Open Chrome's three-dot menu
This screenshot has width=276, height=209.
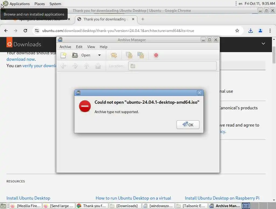click(270, 31)
